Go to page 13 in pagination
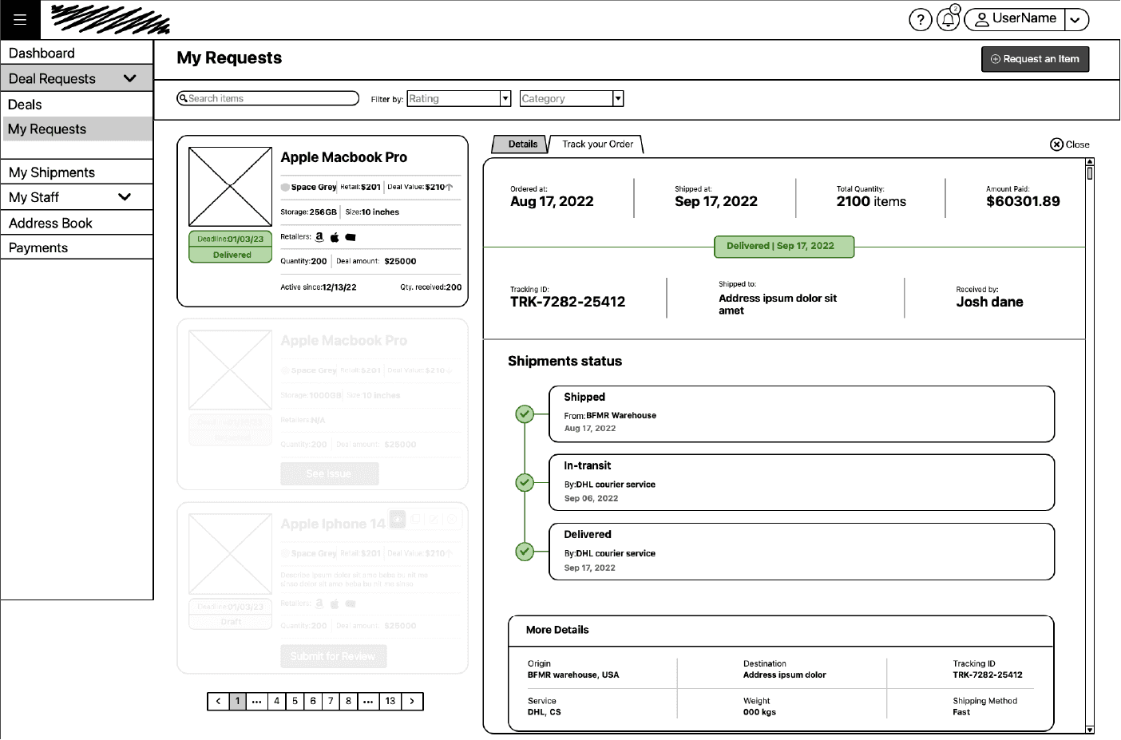This screenshot has width=1121, height=740. (x=390, y=702)
